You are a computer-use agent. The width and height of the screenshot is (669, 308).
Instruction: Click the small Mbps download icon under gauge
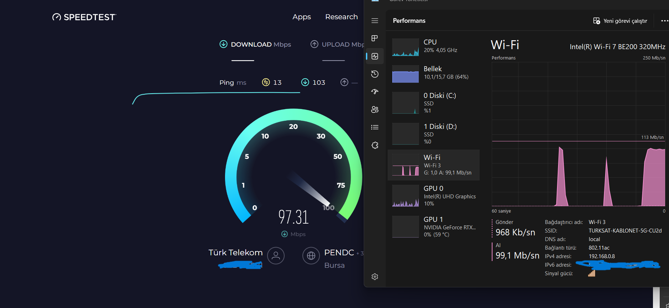point(284,234)
